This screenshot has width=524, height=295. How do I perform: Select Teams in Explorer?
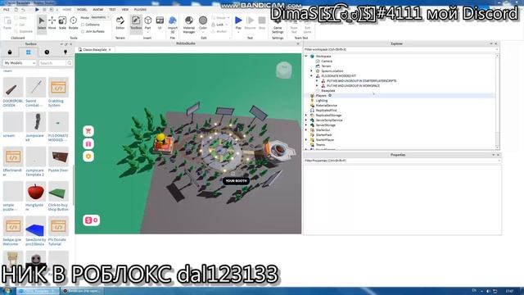pos(320,145)
